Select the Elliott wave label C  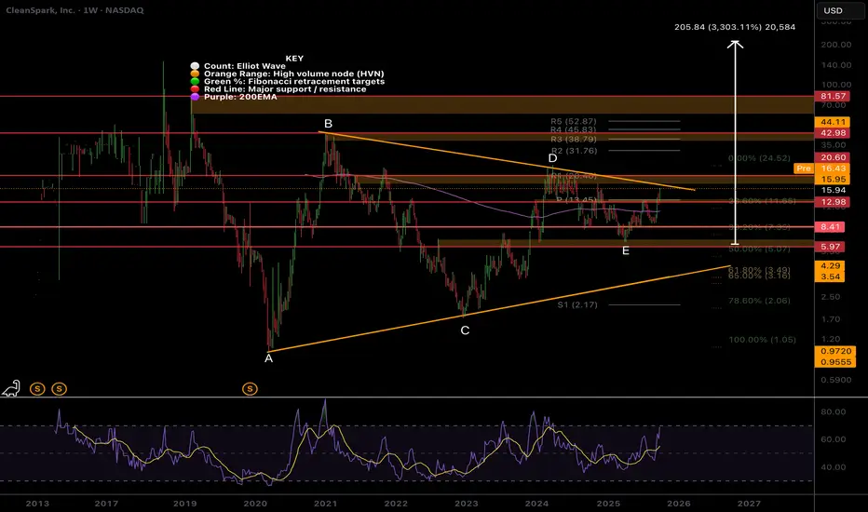pos(465,330)
